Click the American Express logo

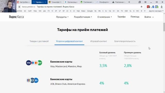click(36, 80)
